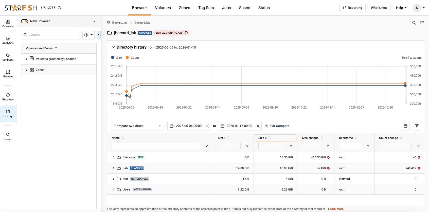Viewport: 429px width, 212px height.
Task: Expand Volumes grouped by Location tree
Action: (27, 59)
